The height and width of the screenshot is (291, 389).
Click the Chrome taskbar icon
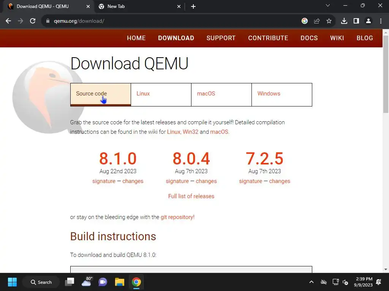(x=136, y=282)
